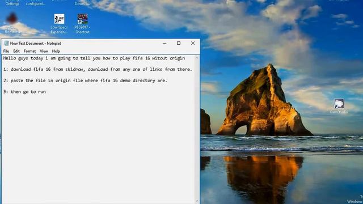Place cursor after "then go to run"
This screenshot has height=204, width=363.
click(46, 92)
